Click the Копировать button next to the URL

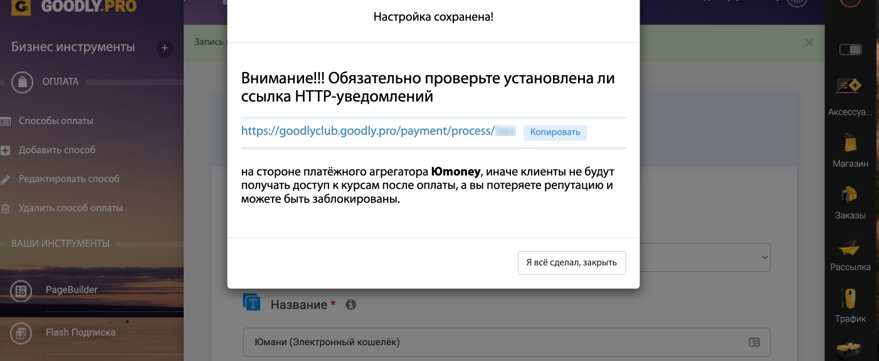point(555,132)
